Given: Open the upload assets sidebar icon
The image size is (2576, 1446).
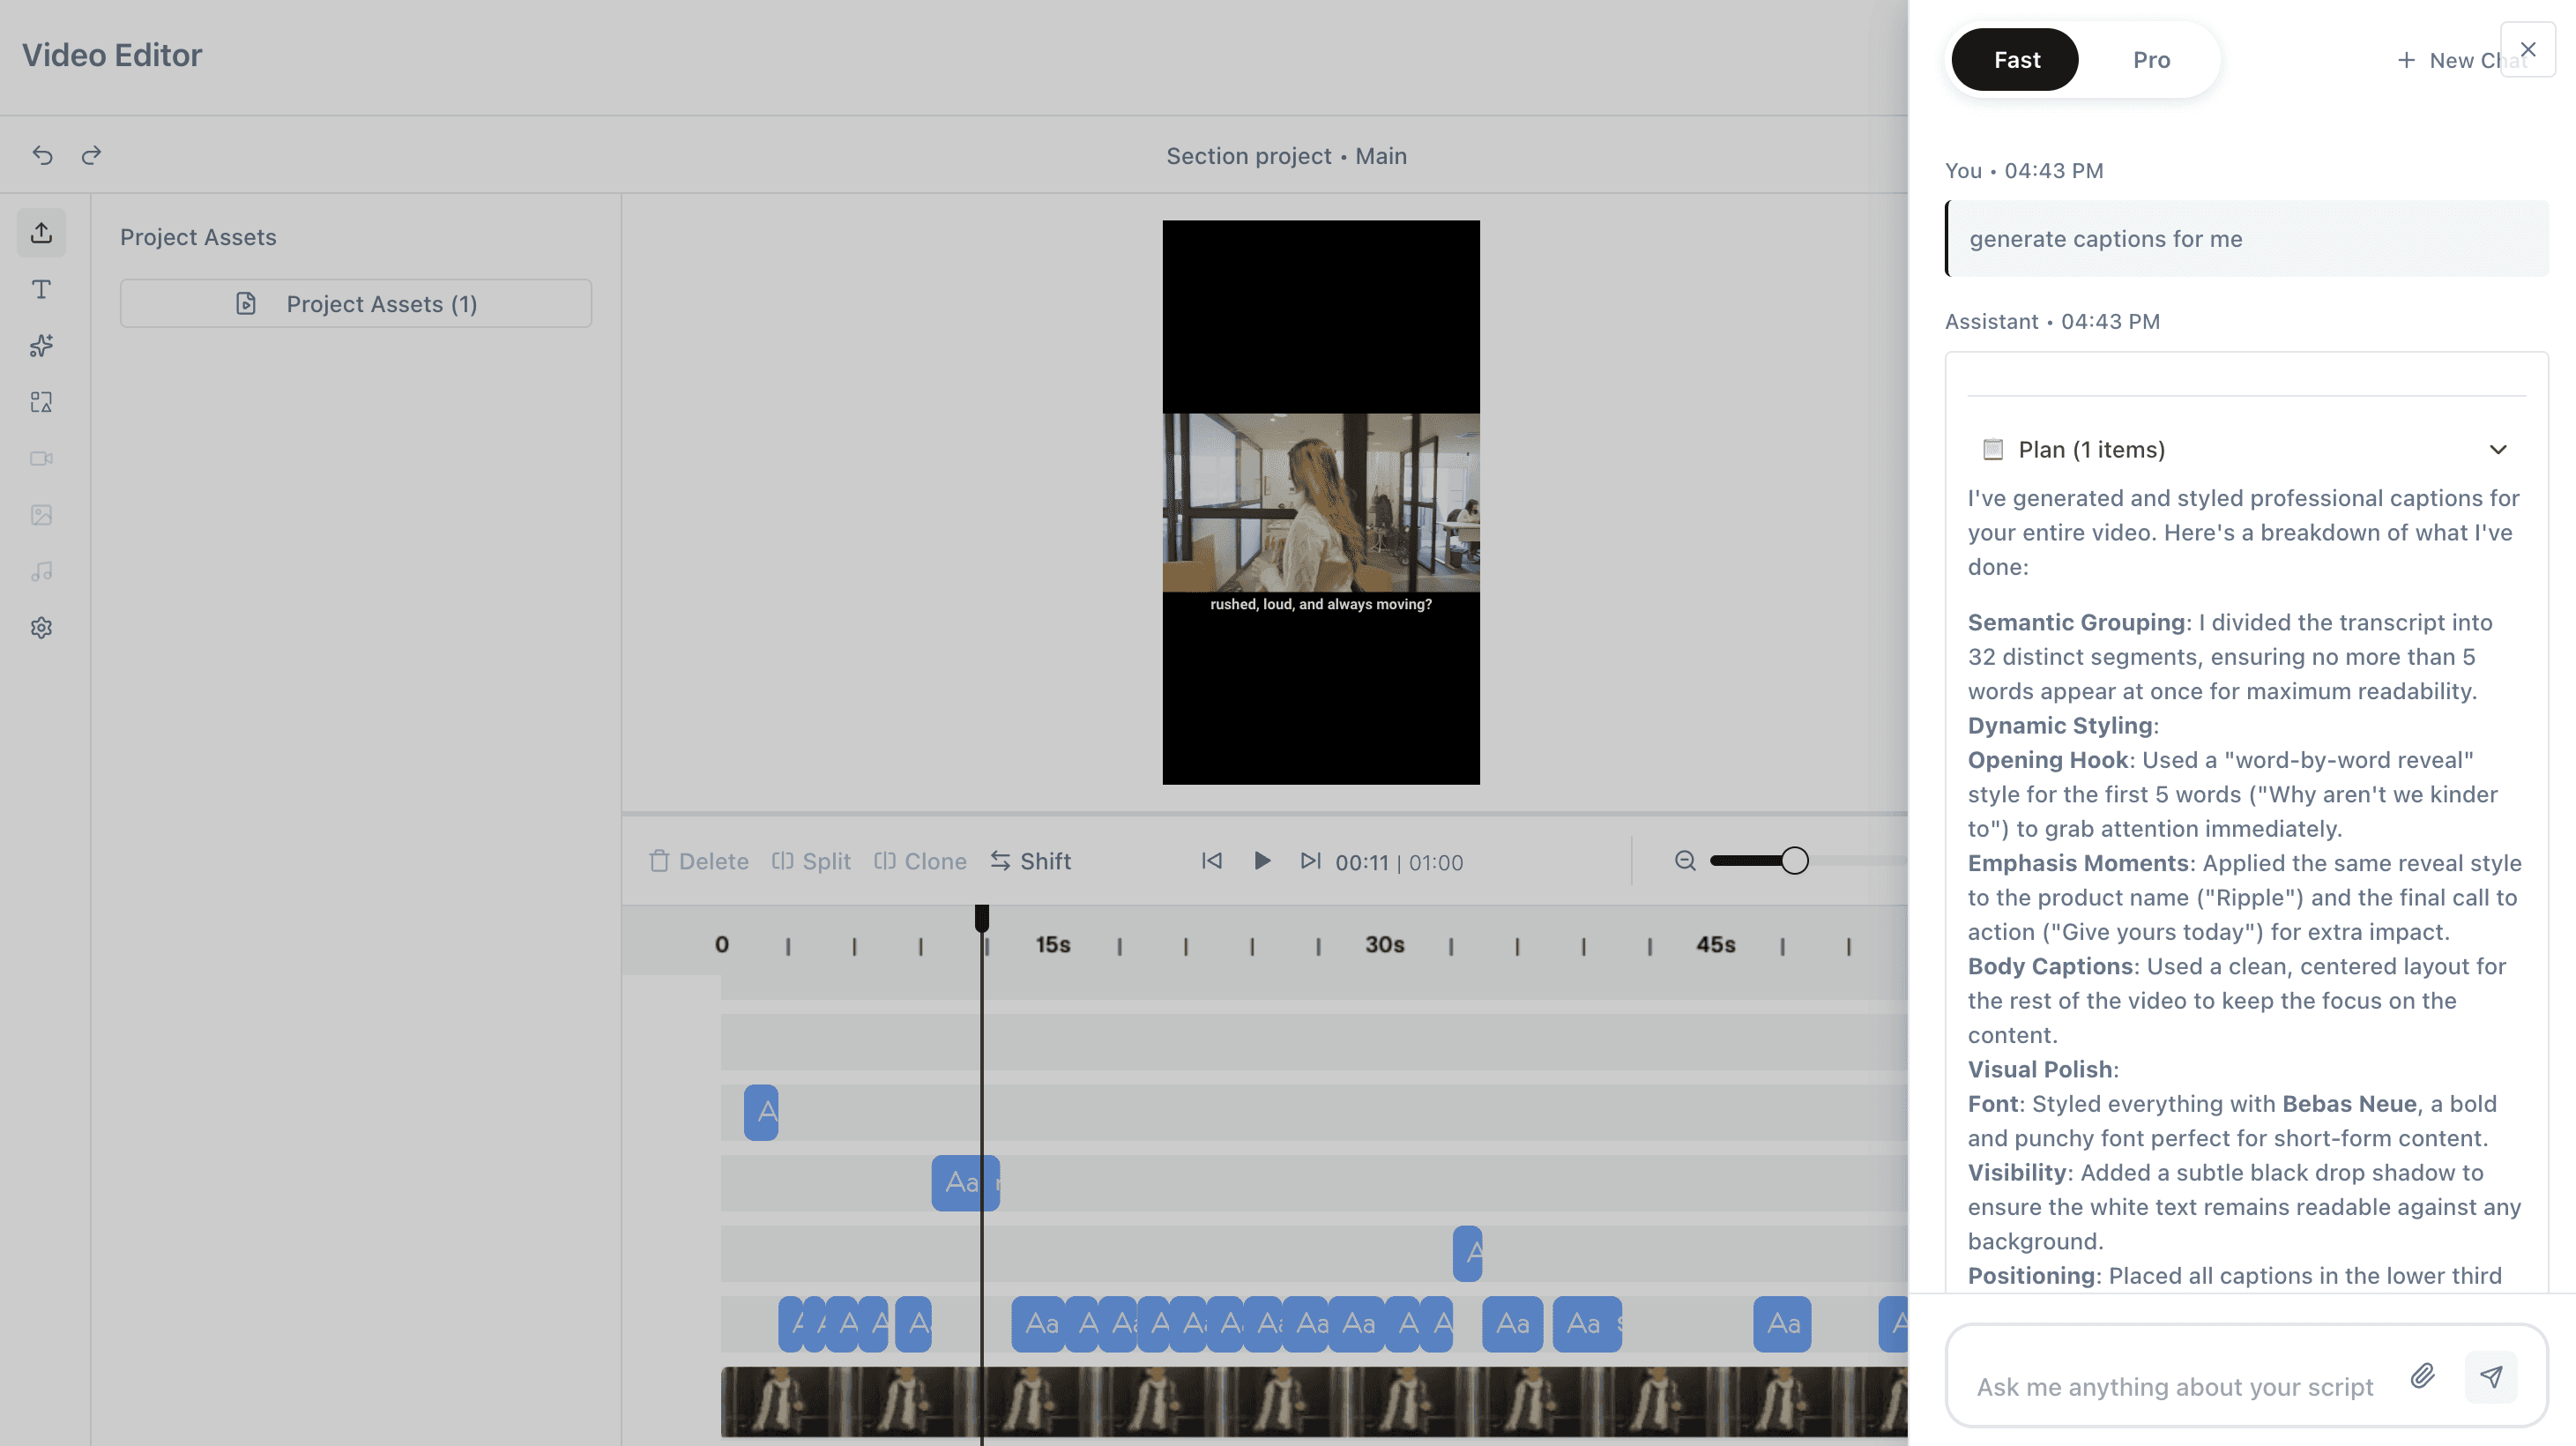Looking at the screenshot, I should click(41, 233).
